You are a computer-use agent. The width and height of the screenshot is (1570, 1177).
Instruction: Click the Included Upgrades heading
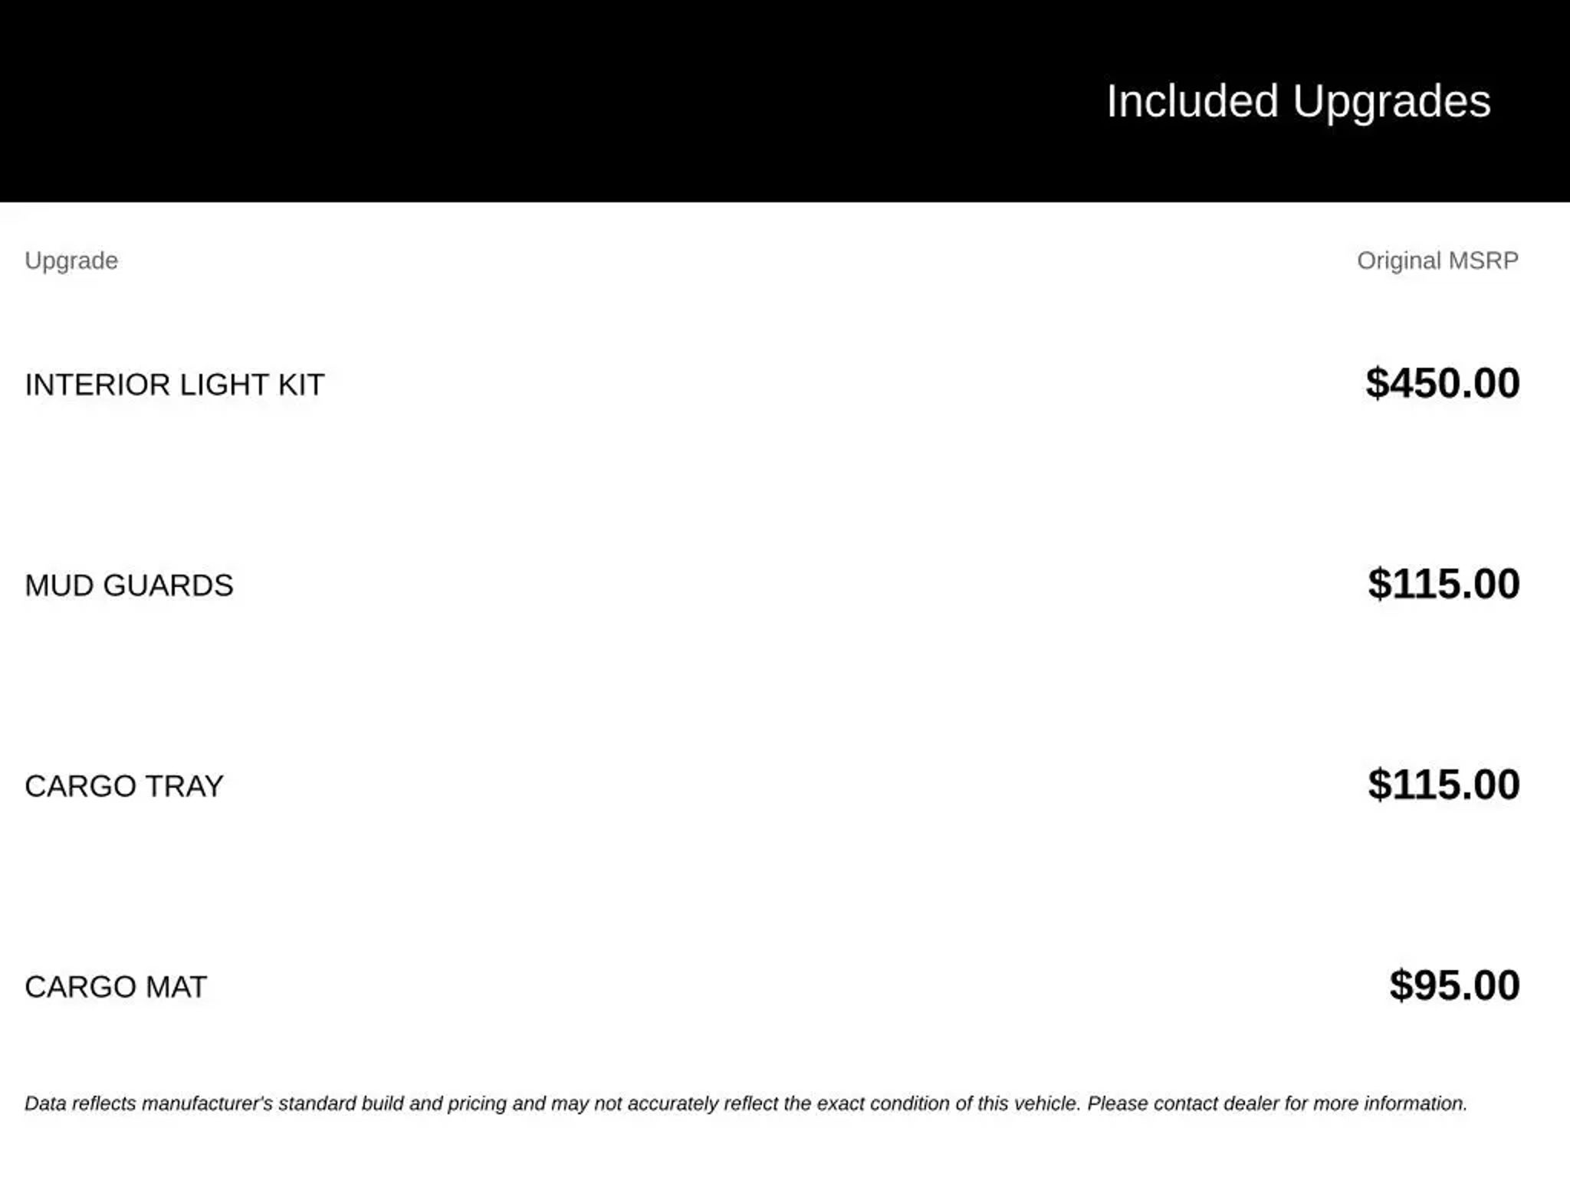click(x=1298, y=101)
